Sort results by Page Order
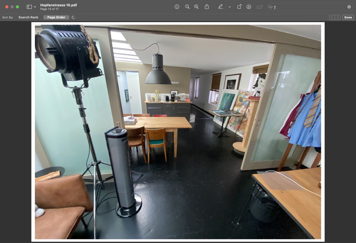The image size is (356, 243). pyautogui.click(x=56, y=17)
